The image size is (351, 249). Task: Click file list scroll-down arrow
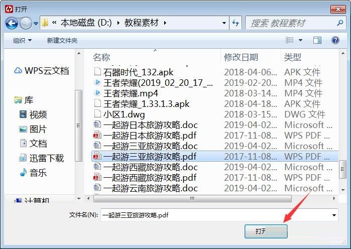click(x=343, y=190)
